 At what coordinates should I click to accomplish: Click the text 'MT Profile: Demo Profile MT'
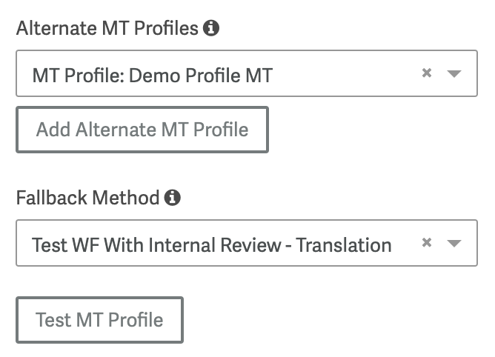(153, 76)
